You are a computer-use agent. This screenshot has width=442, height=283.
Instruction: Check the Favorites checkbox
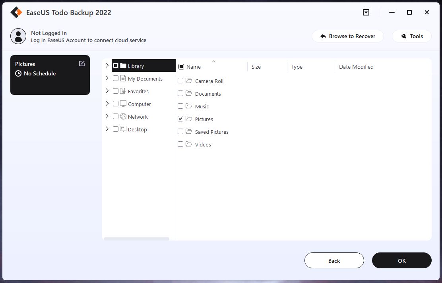[x=116, y=91]
